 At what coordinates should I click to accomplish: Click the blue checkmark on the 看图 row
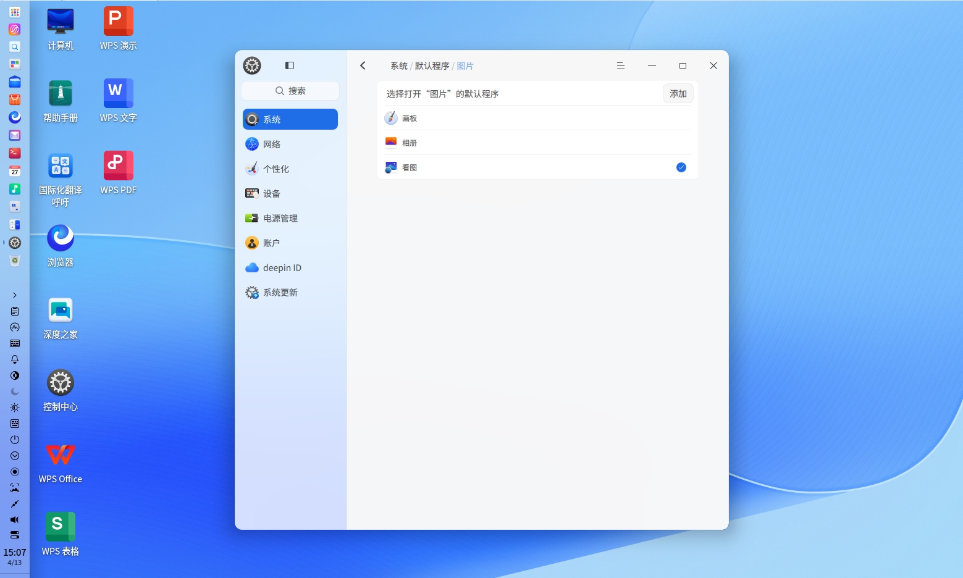(x=681, y=167)
